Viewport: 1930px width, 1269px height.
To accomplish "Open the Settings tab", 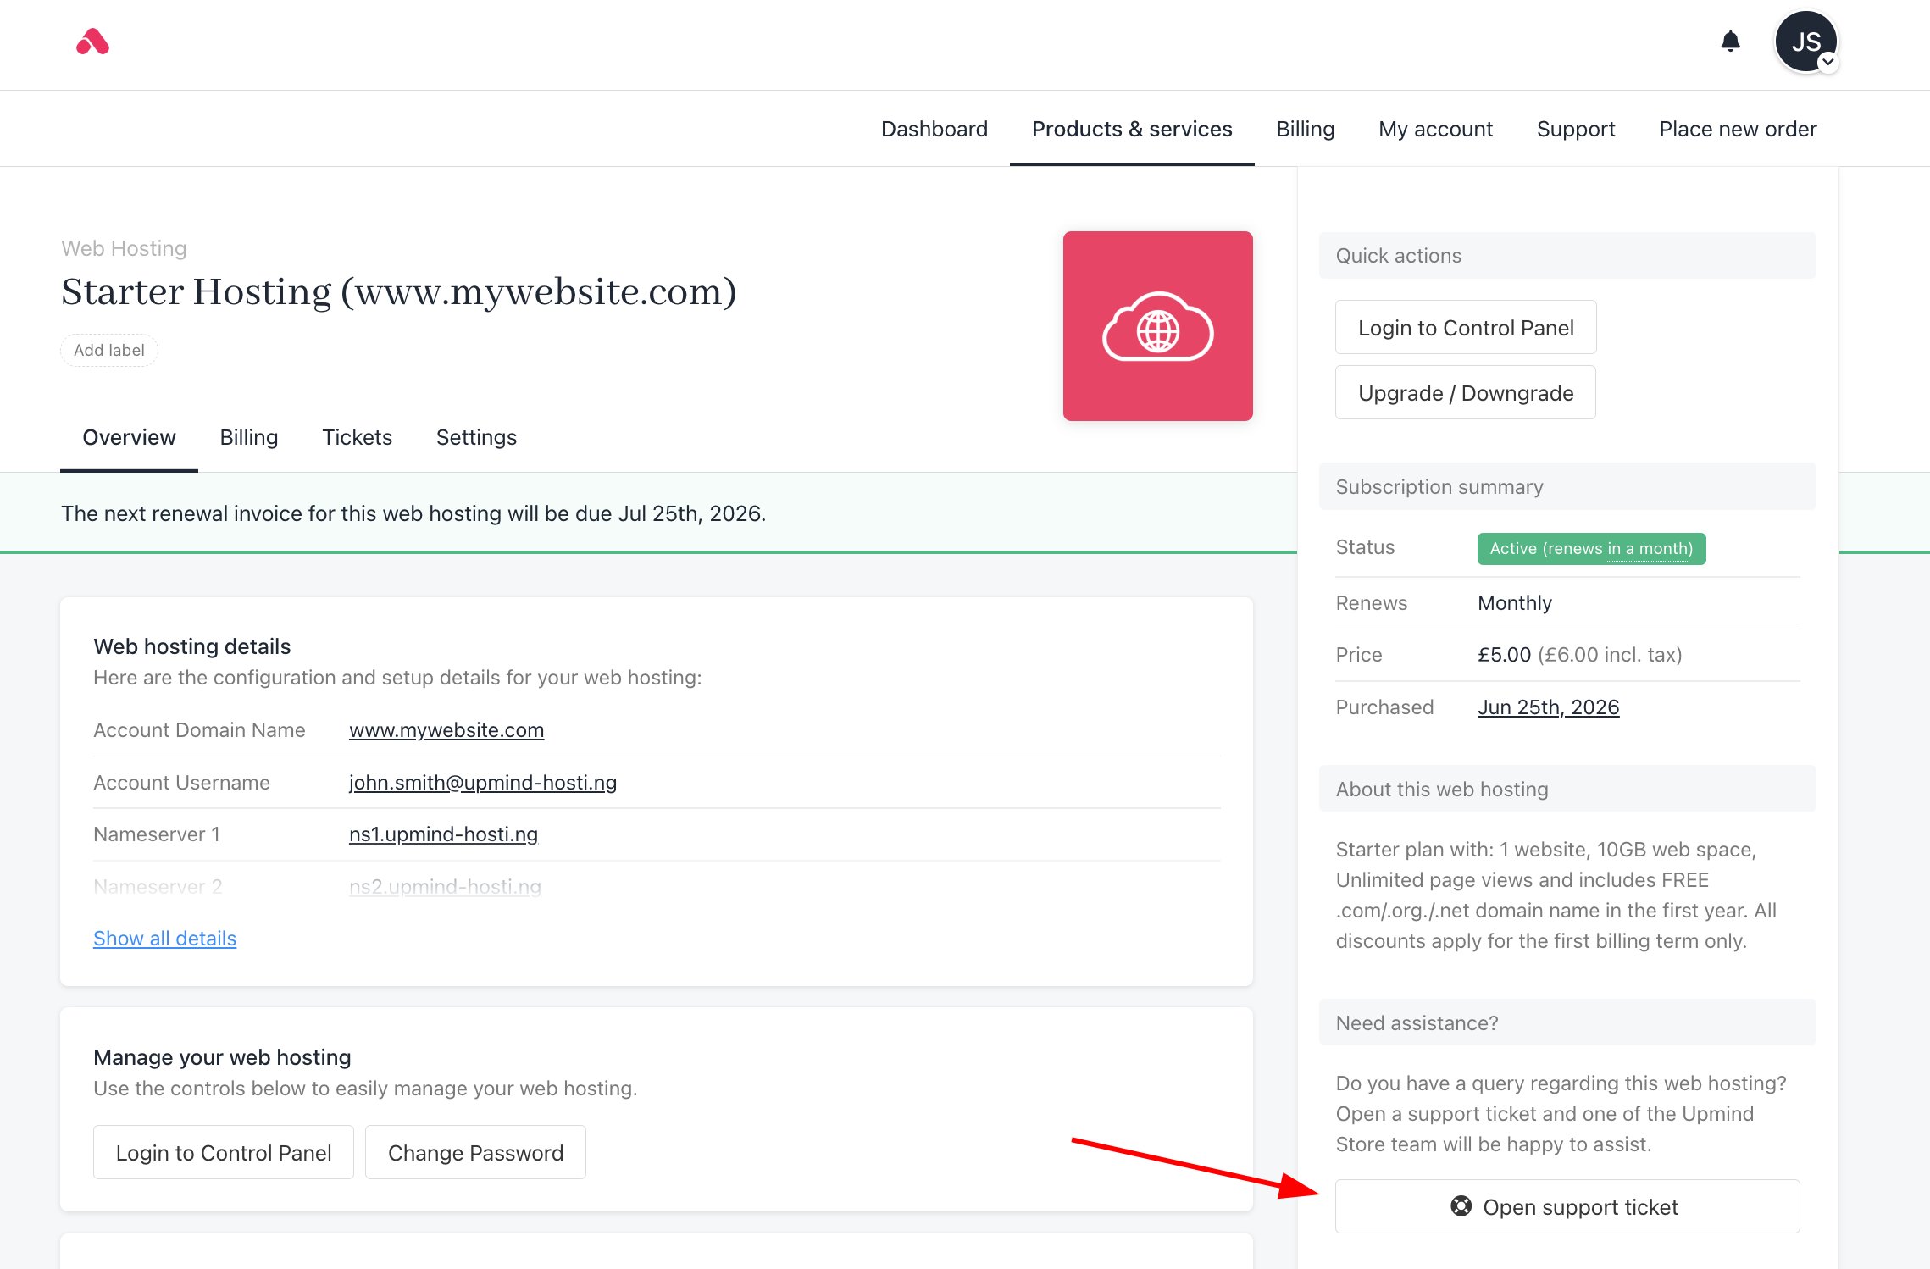I will tap(476, 437).
